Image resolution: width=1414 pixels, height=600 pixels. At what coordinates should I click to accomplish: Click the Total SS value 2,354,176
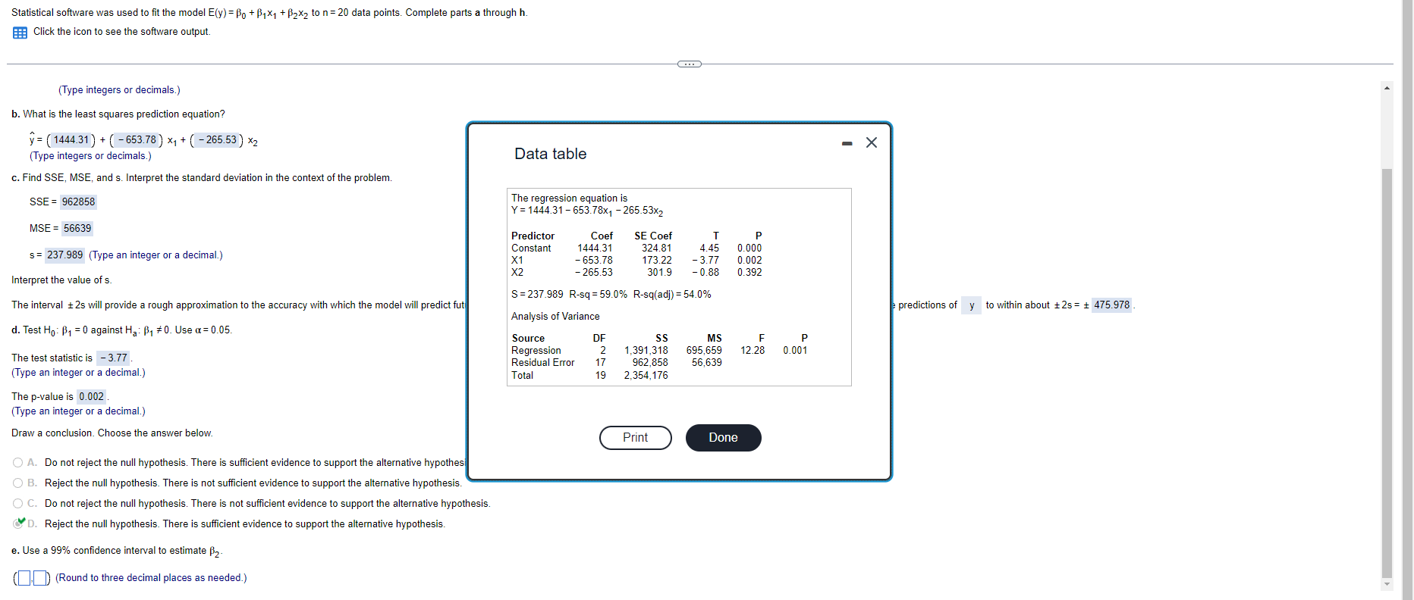click(x=646, y=376)
